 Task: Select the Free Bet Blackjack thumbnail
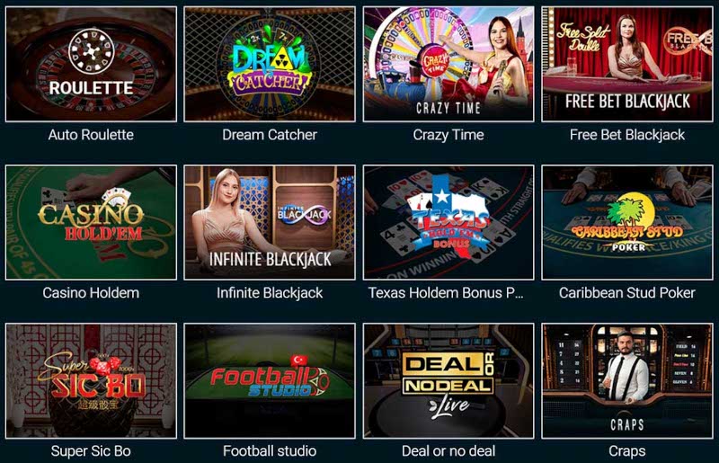[x=627, y=64]
